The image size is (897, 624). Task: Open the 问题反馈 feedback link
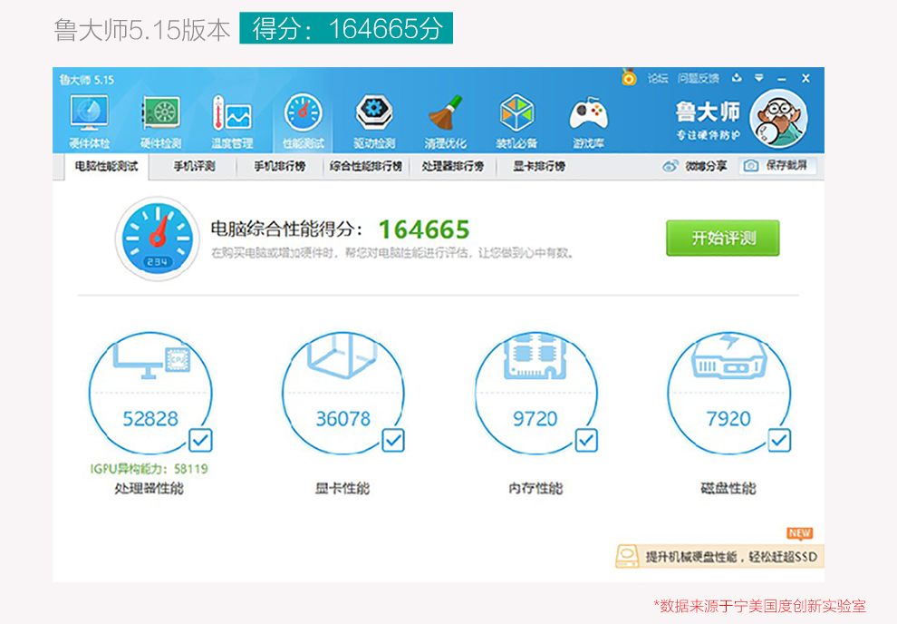699,78
